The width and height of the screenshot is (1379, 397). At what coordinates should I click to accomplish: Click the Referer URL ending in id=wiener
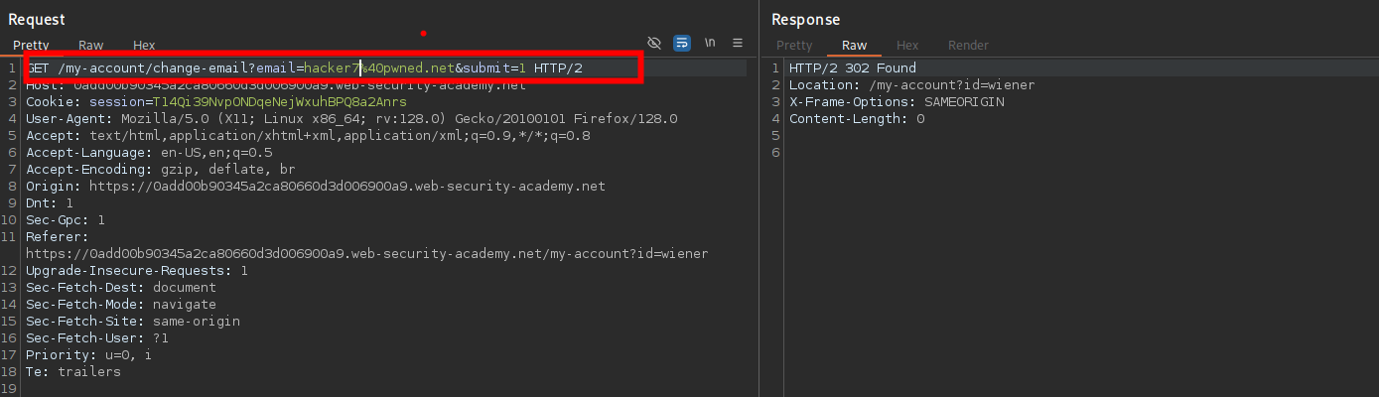click(x=366, y=254)
